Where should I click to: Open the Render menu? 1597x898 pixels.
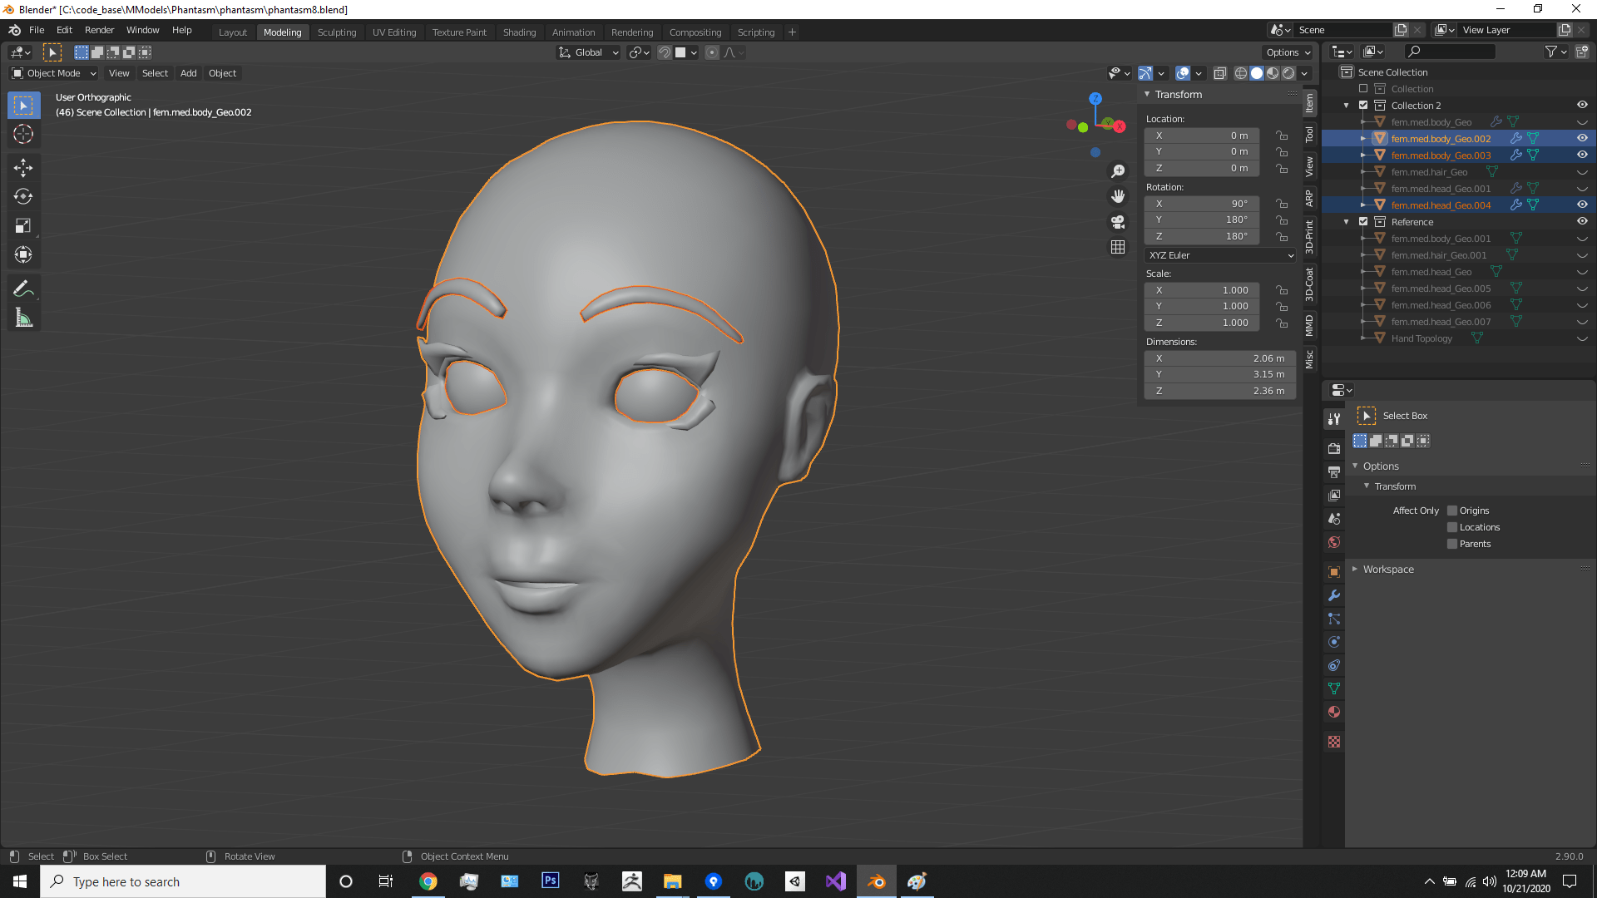pyautogui.click(x=99, y=30)
